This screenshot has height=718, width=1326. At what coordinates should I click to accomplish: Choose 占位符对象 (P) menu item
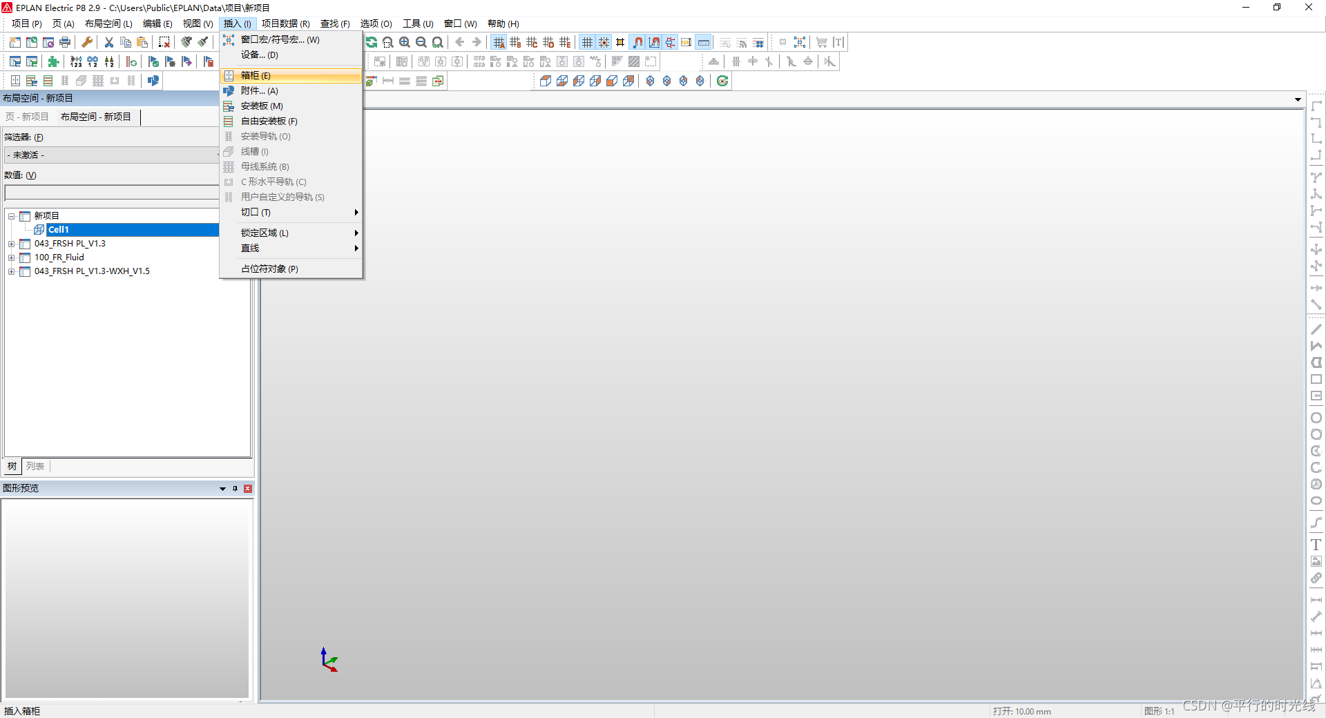pos(291,269)
